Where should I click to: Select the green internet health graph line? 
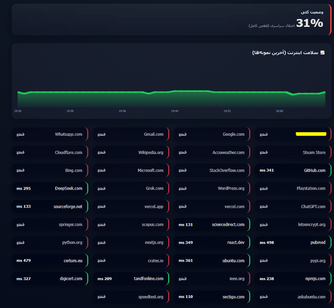tap(171, 92)
